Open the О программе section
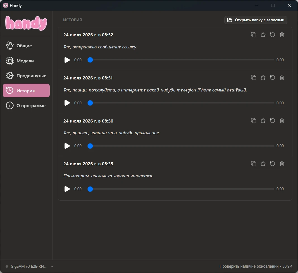298x273 pixels. [26, 105]
